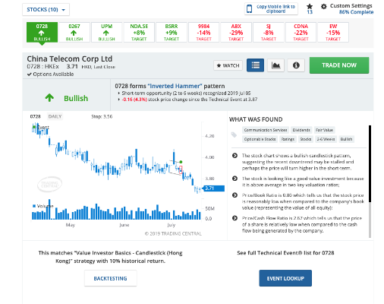Click the Volume legend marker
This screenshot has width=384, height=304.
click(34, 206)
